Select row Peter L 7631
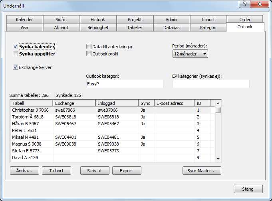Screen dimensions: 272x201 click(x=112, y=130)
